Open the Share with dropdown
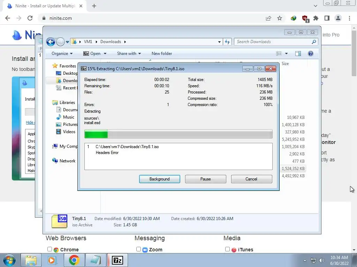This screenshot has width=357, height=267. pyautogui.click(x=129, y=54)
